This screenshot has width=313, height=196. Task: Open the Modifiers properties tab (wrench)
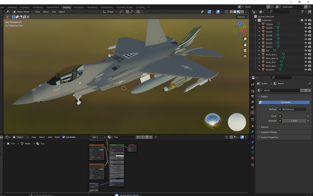tap(252, 131)
